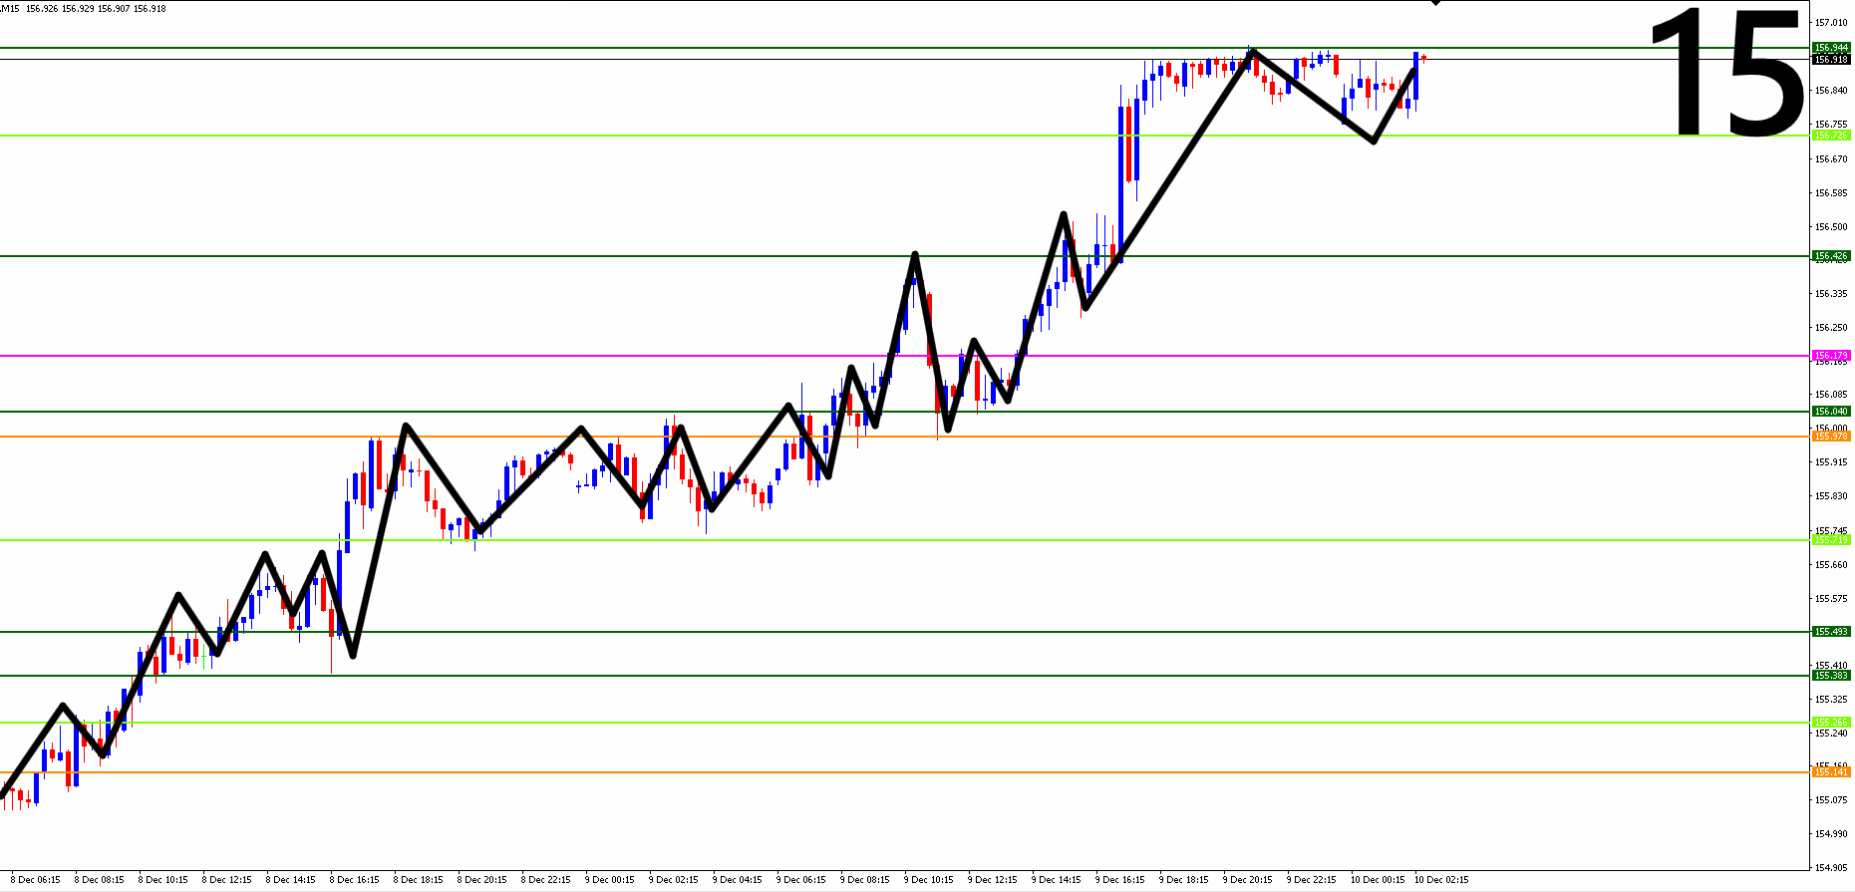Click the 10 Dec 02:15 time label

point(1441,880)
